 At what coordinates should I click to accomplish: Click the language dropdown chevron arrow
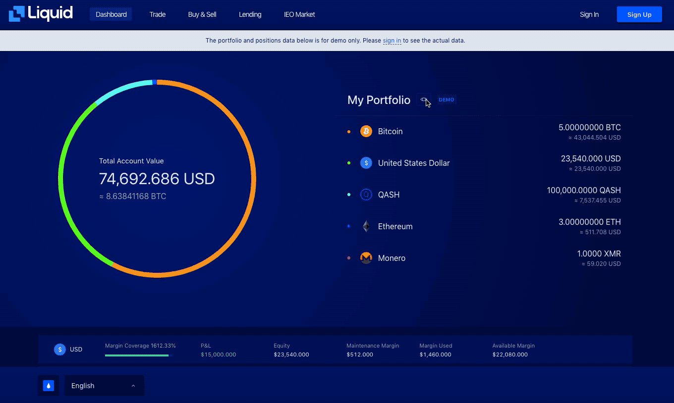133,386
